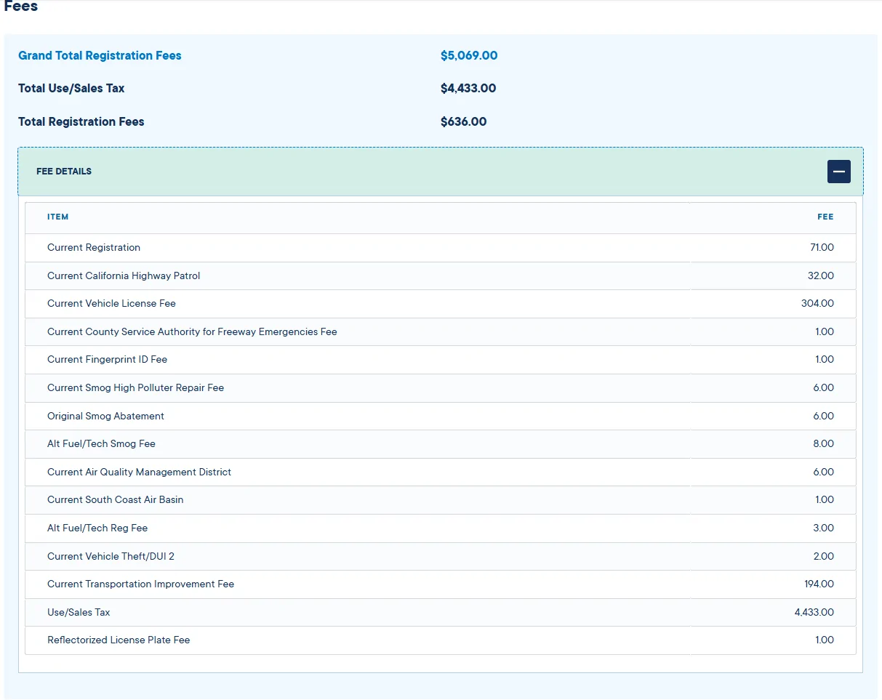This screenshot has width=882, height=700.
Task: Click the ITEM column header
Action: pos(58,217)
